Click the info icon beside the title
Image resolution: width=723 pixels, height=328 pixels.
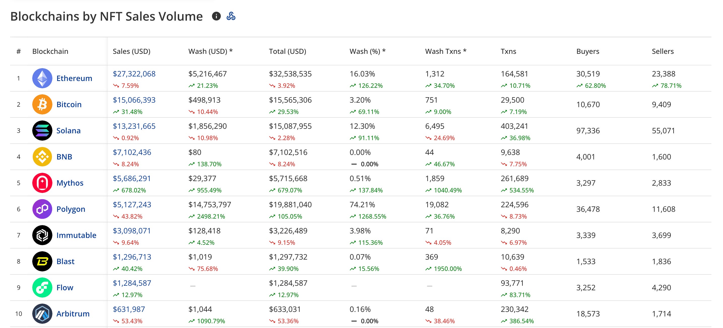point(216,16)
